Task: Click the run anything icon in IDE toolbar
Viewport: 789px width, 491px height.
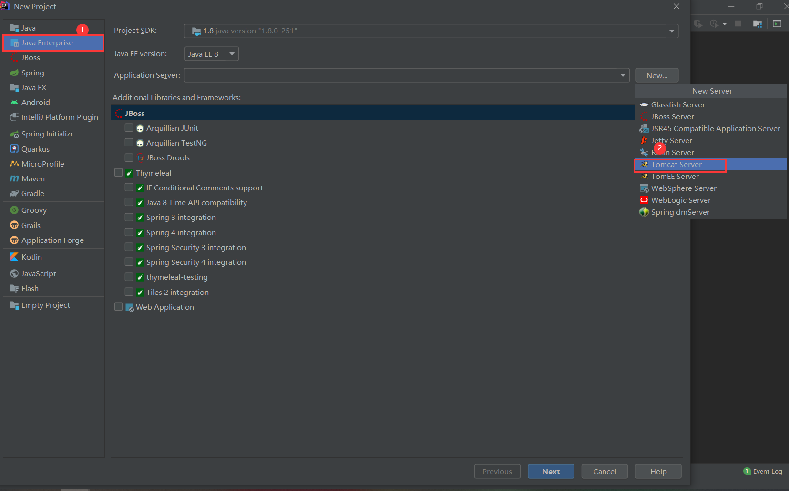Action: (777, 23)
